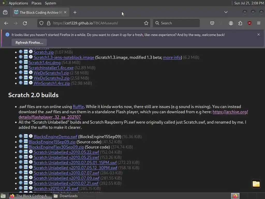
Task: Click the Search input field
Action: [x=176, y=23]
